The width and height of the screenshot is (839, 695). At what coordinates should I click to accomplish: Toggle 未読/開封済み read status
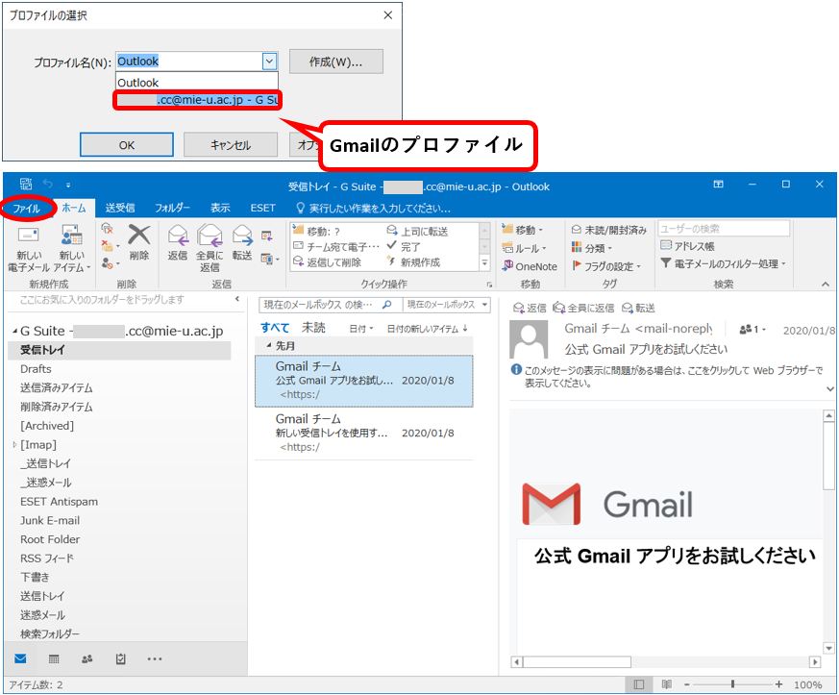[609, 230]
